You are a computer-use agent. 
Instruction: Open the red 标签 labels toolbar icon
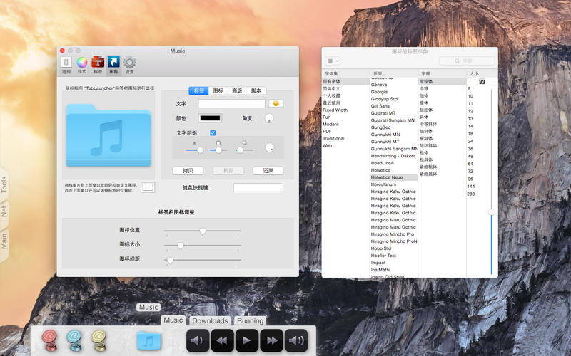click(98, 65)
